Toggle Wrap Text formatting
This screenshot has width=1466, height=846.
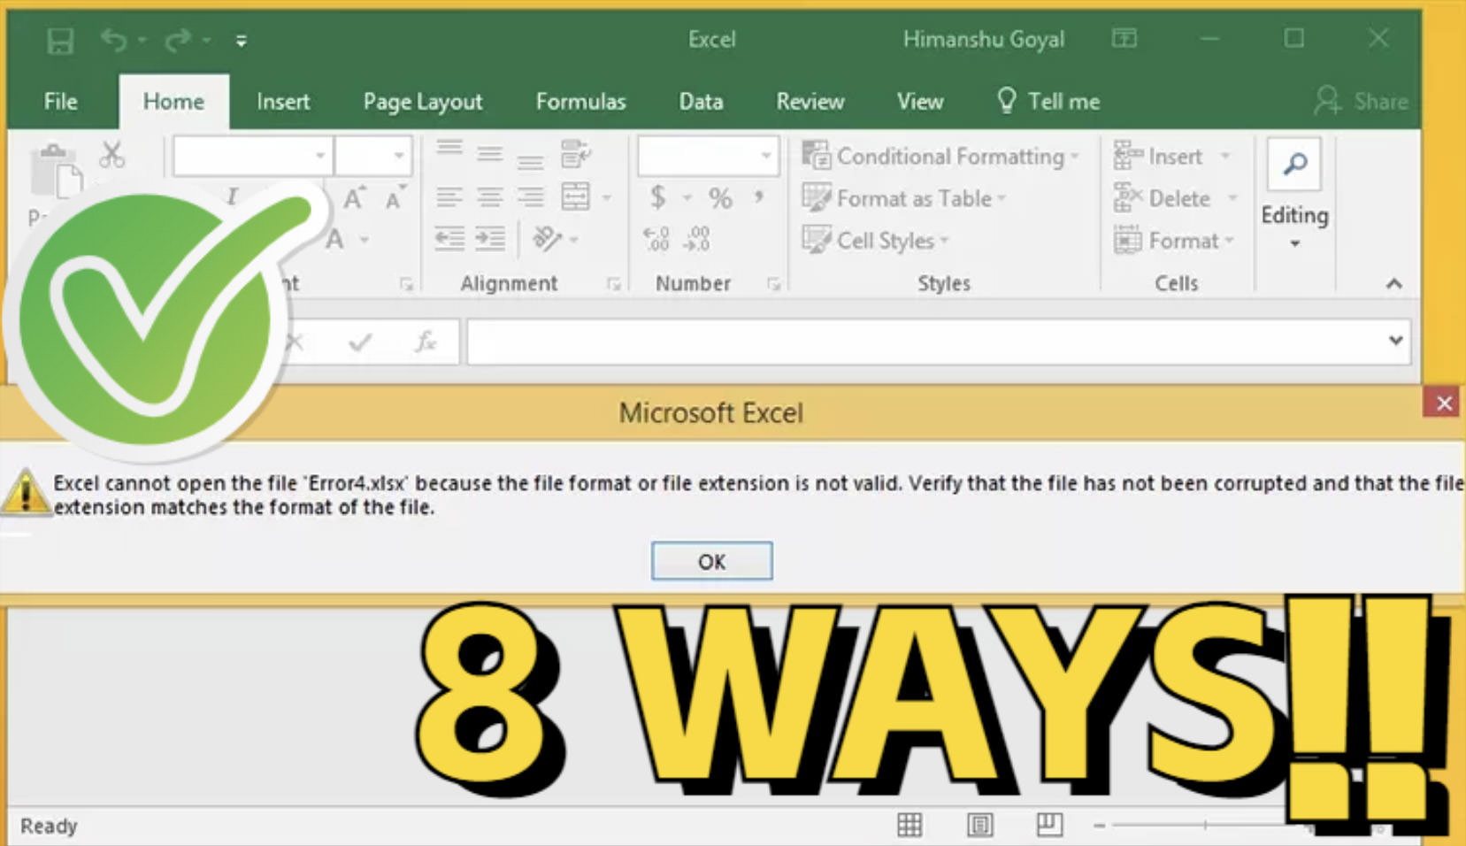tap(576, 152)
